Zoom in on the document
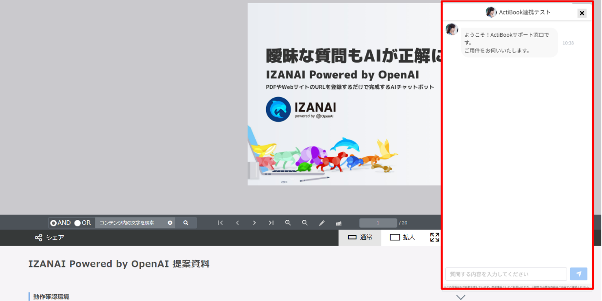Viewport: 602px width, 301px height. tap(288, 223)
